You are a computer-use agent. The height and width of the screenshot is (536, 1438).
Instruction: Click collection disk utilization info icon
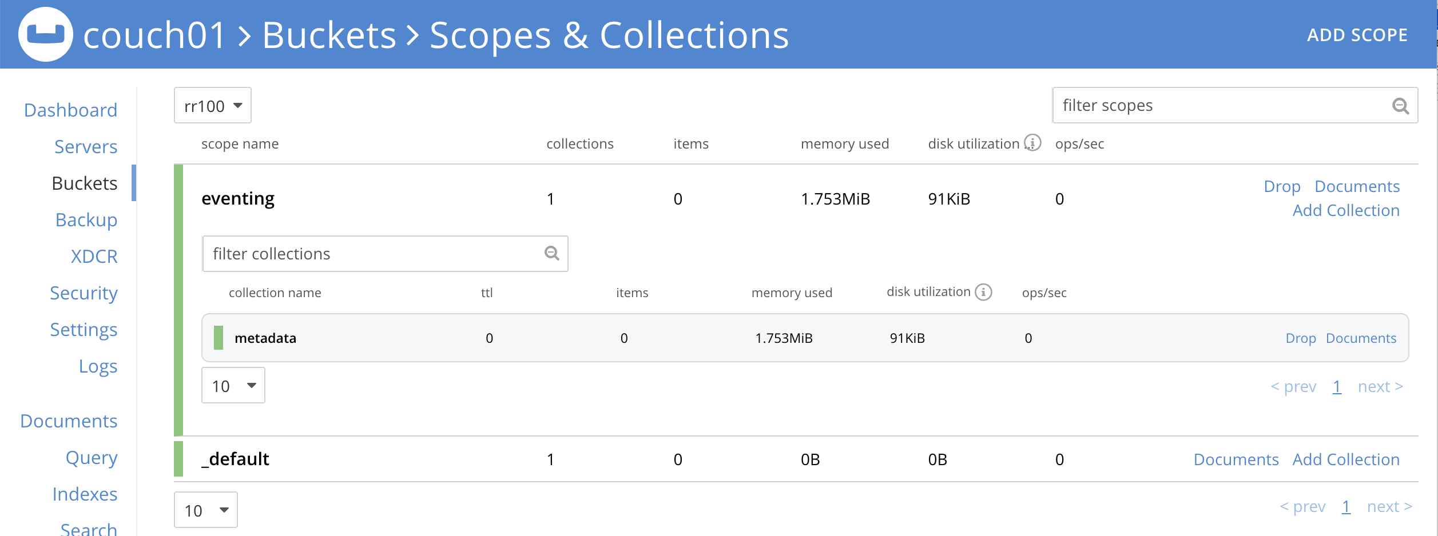tap(983, 292)
